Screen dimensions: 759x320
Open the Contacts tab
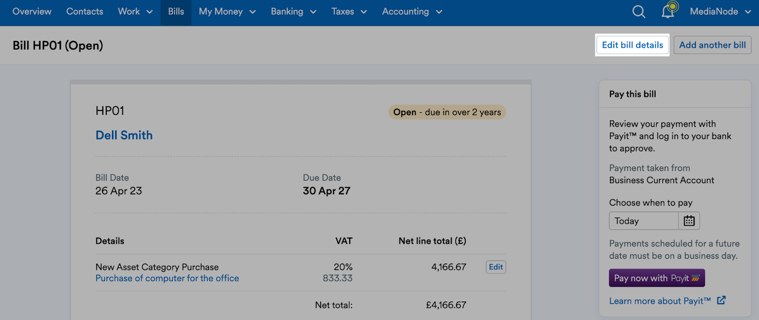[84, 11]
